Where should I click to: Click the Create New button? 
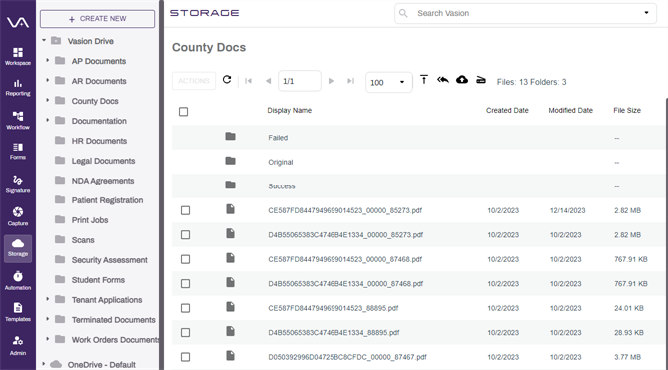tap(97, 19)
